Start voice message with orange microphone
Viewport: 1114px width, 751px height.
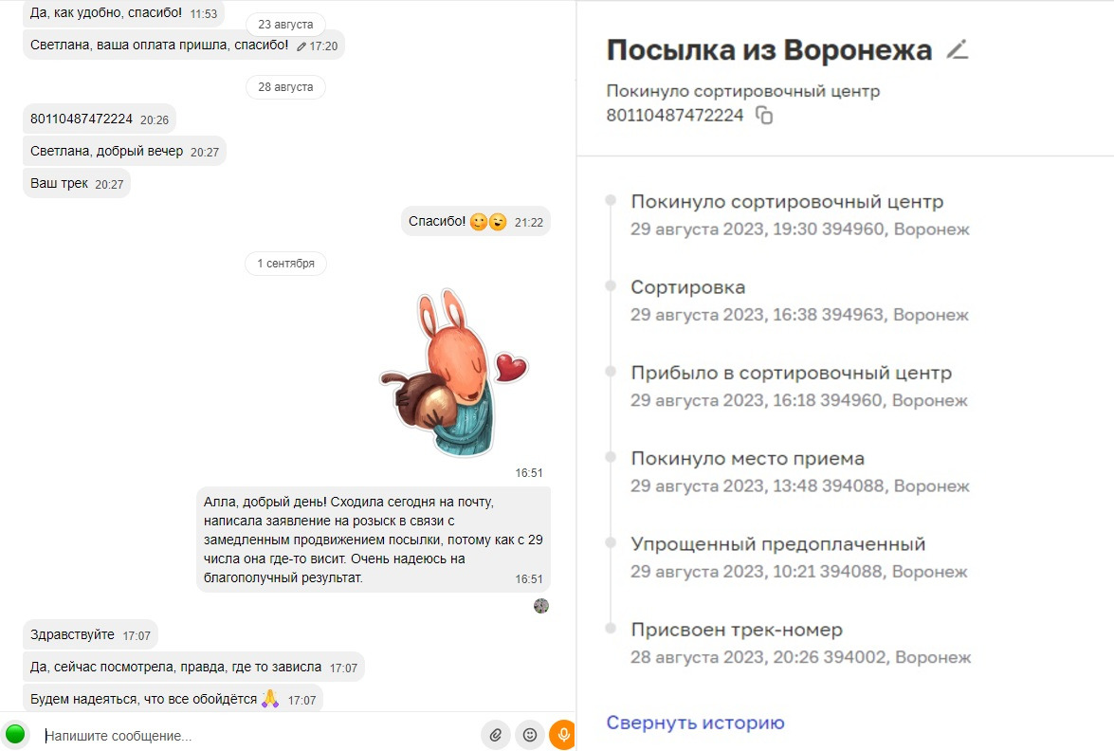click(x=562, y=736)
